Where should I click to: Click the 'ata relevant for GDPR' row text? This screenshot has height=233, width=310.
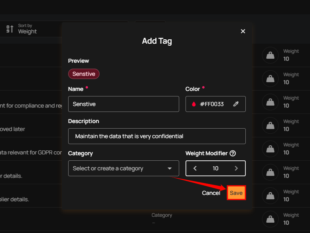[x=31, y=152]
